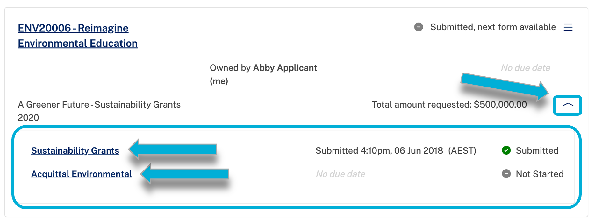Click 'No due date' in the Acquittal row
Image resolution: width=595 pixels, height=222 pixels.
pos(341,174)
